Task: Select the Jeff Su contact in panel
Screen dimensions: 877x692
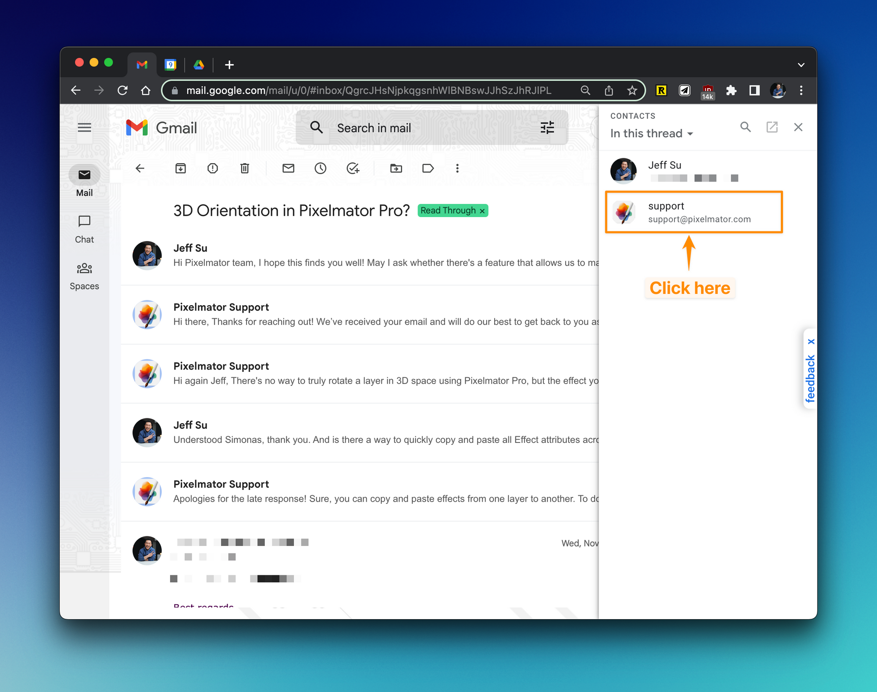Action: tap(694, 171)
